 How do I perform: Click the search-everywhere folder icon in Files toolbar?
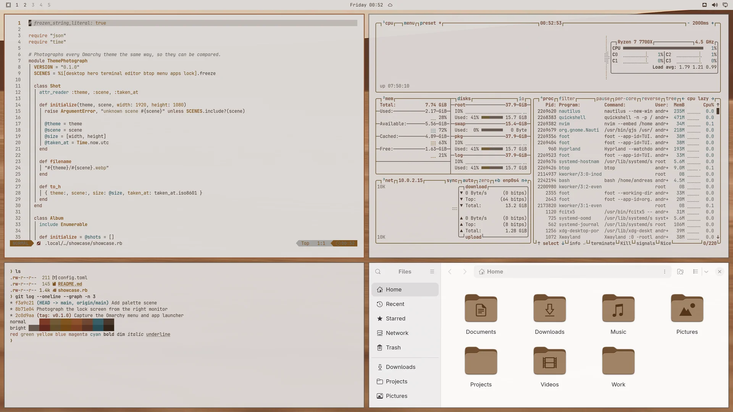pyautogui.click(x=680, y=272)
